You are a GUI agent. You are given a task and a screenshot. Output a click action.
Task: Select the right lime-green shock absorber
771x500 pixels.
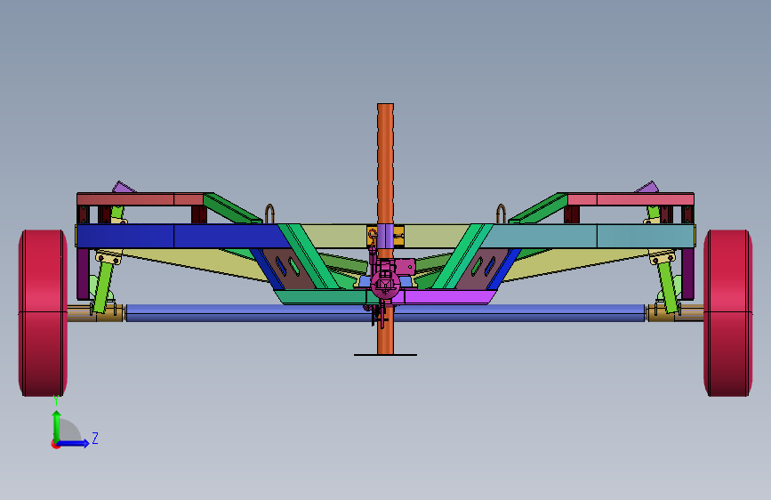(x=667, y=286)
